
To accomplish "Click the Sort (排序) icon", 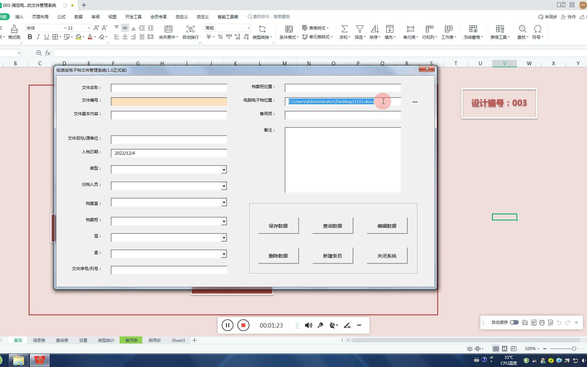I will [x=375, y=29].
